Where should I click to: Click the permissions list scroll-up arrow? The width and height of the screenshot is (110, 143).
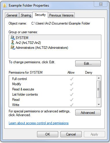(99, 78)
